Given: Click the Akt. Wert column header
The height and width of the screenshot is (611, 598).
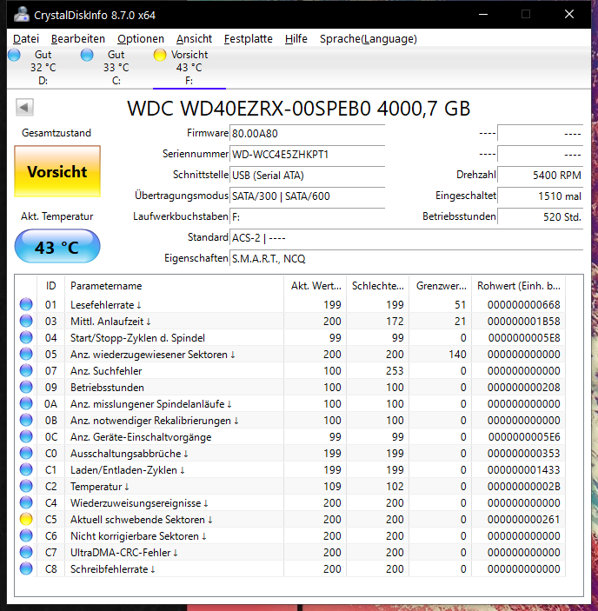Looking at the screenshot, I should click(316, 286).
